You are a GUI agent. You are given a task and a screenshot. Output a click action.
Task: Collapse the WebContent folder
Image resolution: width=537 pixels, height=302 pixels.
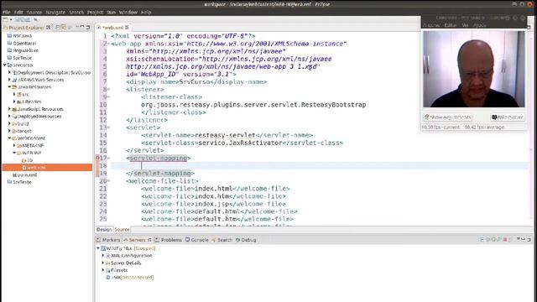point(9,138)
